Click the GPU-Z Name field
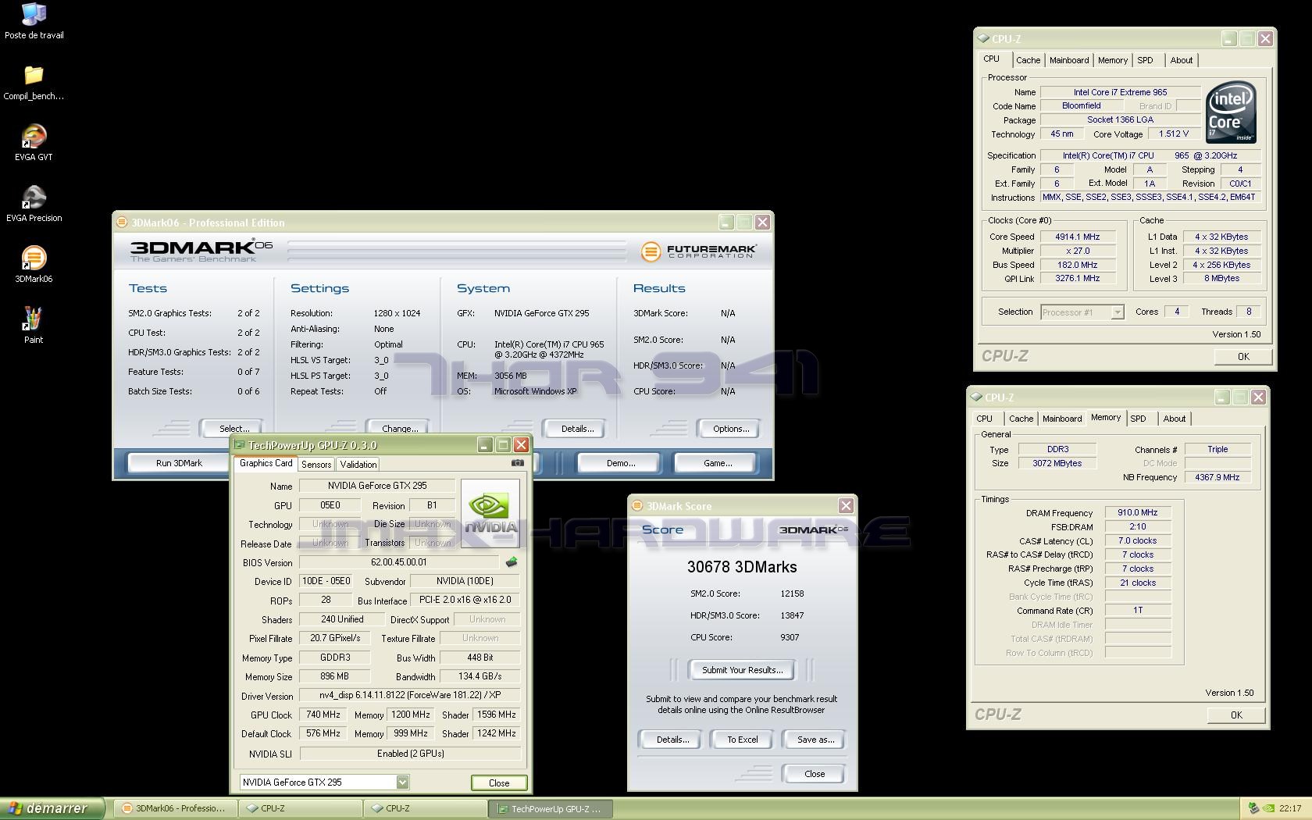Image resolution: width=1312 pixels, height=820 pixels. coord(377,486)
